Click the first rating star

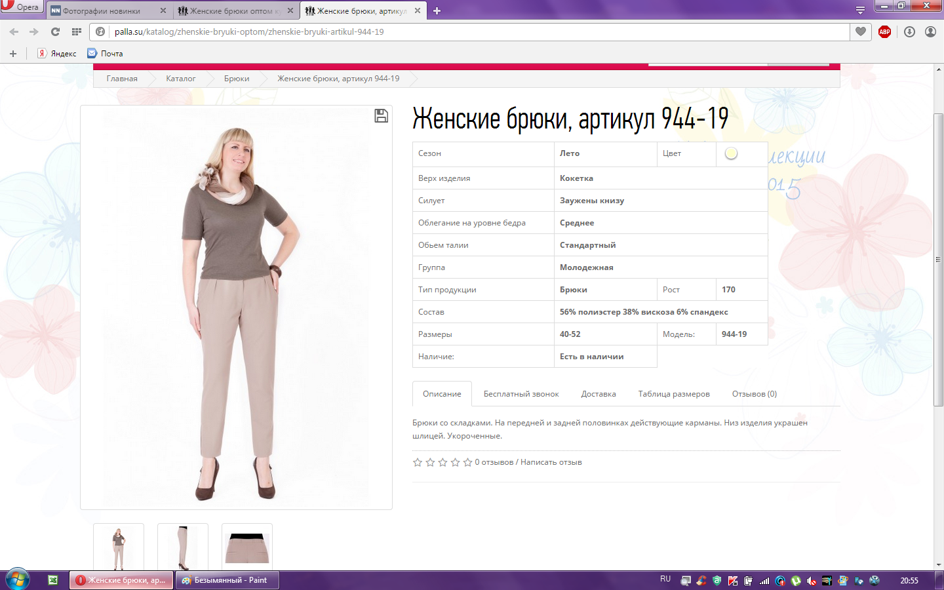pyautogui.click(x=418, y=462)
